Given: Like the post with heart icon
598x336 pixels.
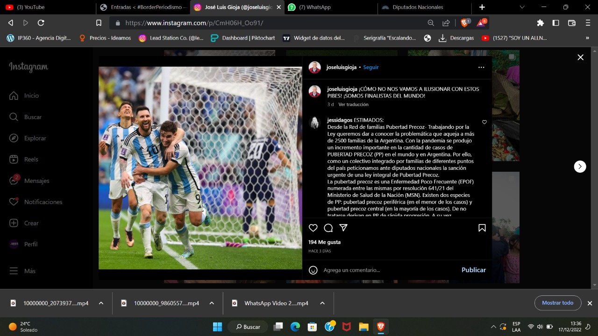Looking at the screenshot, I should tap(313, 228).
